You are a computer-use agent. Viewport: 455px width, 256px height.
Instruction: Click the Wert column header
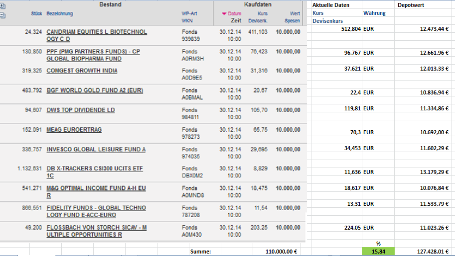point(295,13)
